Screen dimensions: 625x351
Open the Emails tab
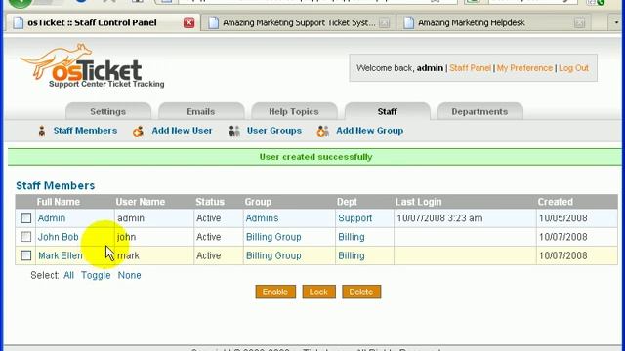(x=201, y=111)
